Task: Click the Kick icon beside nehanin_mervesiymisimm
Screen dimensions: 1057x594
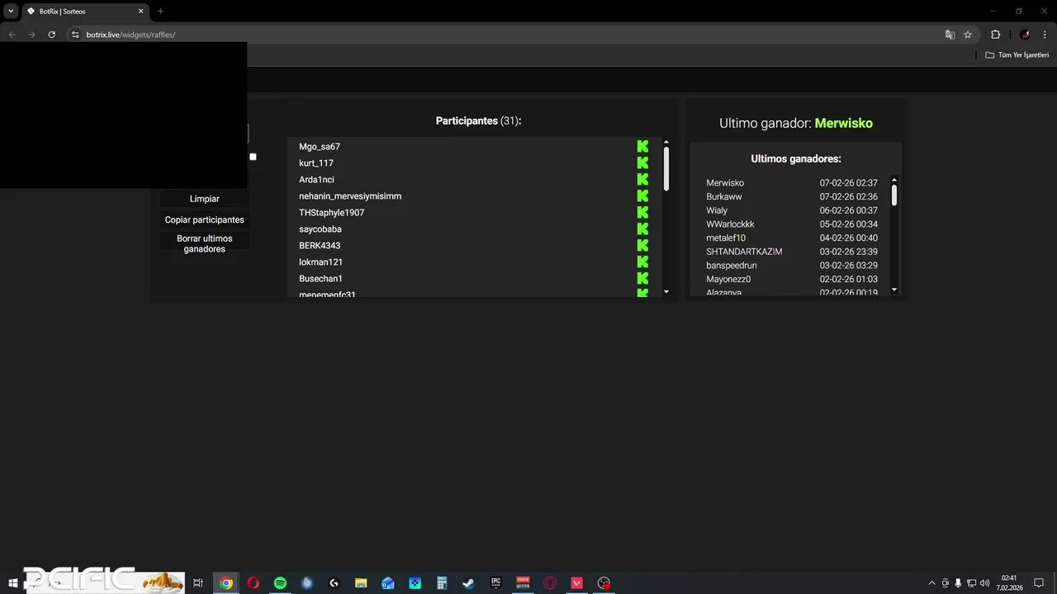Action: click(x=642, y=196)
